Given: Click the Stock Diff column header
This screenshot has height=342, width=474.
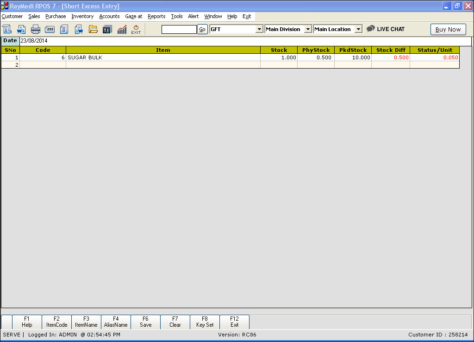Looking at the screenshot, I should [391, 50].
